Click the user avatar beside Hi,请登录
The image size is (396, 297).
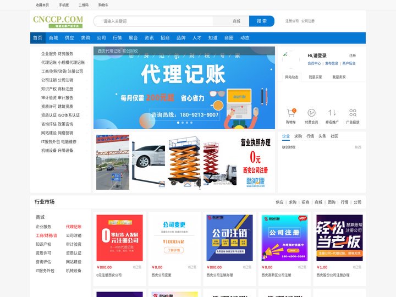[x=291, y=59]
